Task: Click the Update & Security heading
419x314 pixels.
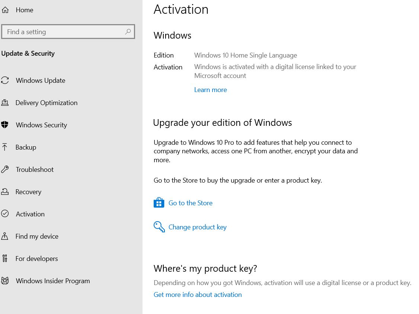Action: [28, 53]
